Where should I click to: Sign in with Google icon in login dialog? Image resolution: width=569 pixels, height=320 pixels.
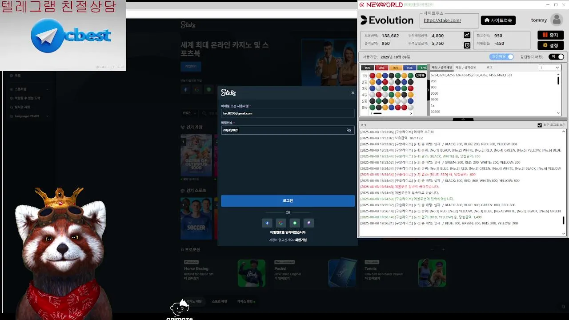coord(280,223)
